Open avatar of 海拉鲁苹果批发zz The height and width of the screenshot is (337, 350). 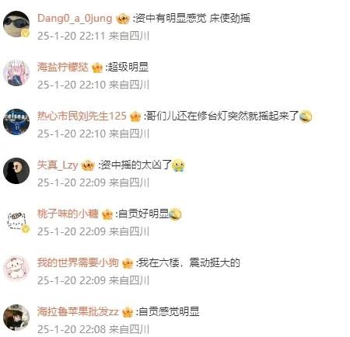pyautogui.click(x=16, y=318)
